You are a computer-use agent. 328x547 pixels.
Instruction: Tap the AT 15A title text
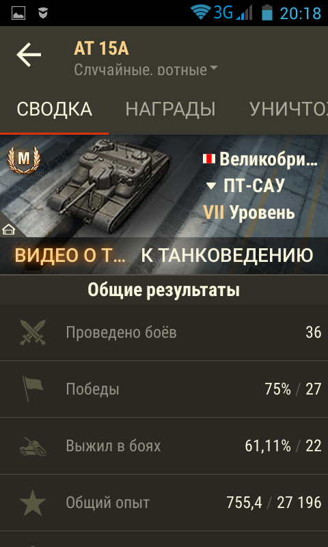[x=101, y=49]
